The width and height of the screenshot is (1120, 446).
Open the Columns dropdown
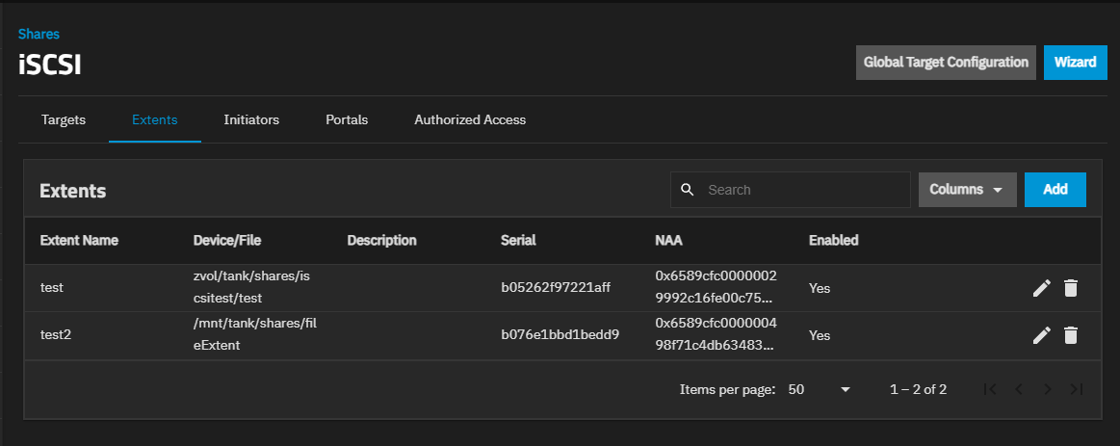click(x=967, y=190)
